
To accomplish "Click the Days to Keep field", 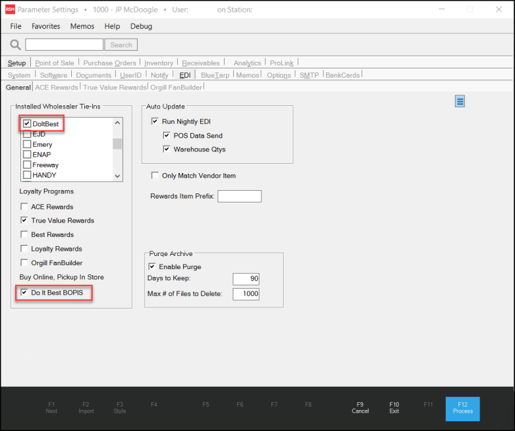I will [x=246, y=280].
